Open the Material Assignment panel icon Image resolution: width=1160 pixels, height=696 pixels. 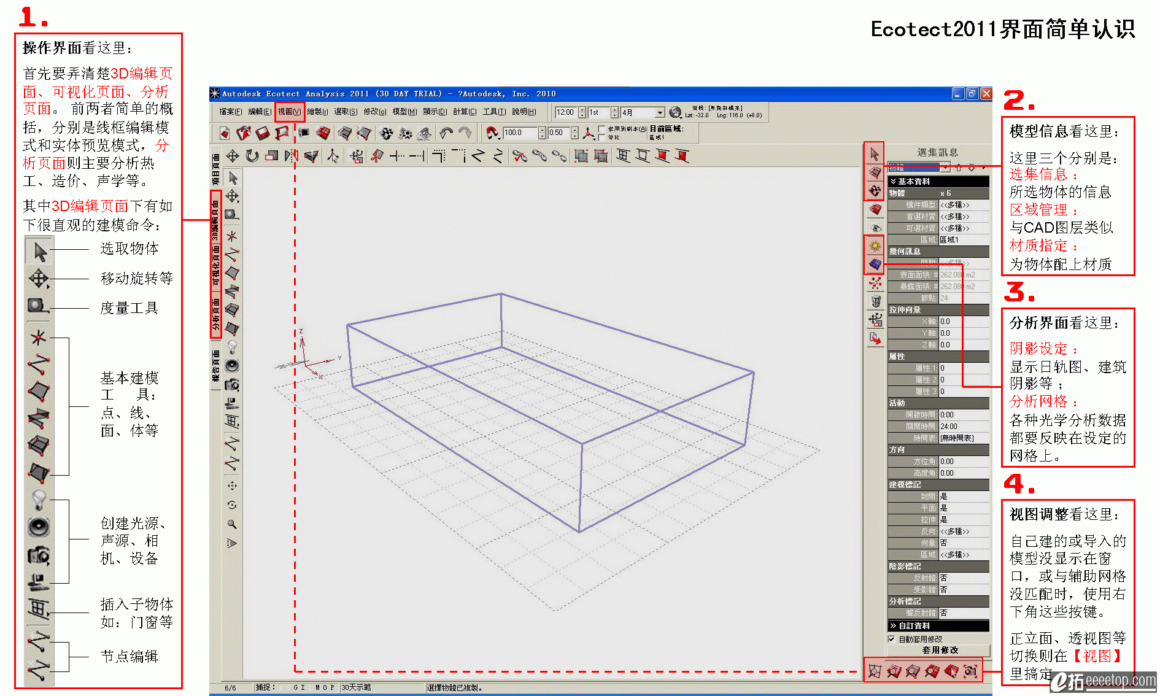click(875, 191)
